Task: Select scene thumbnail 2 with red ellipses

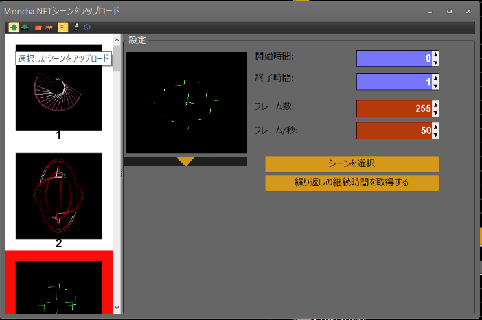Action: pyautogui.click(x=59, y=196)
